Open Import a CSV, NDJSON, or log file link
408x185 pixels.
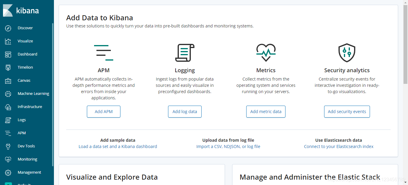pos(228,147)
